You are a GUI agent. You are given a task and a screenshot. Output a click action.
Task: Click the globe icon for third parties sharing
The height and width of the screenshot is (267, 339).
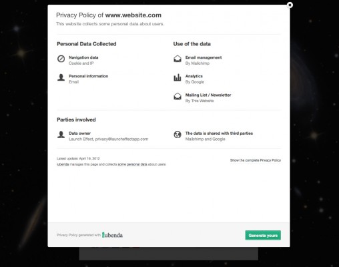point(178,135)
